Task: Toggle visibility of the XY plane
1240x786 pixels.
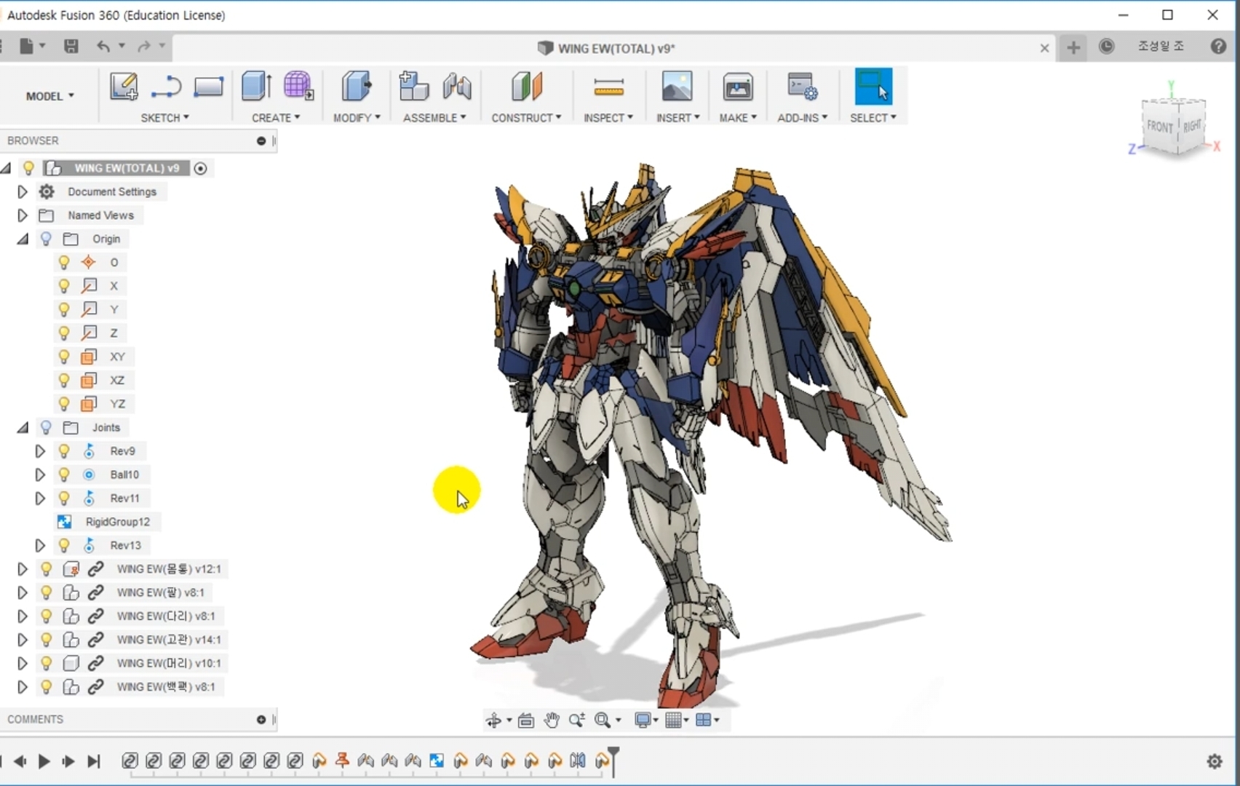Action: pos(64,357)
